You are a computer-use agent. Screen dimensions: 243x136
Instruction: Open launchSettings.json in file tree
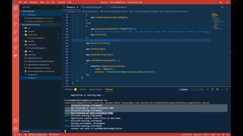click(x=37, y=48)
